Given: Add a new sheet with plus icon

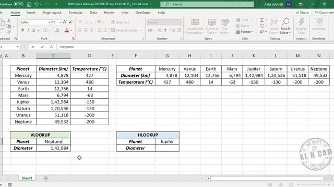Looking at the screenshot, I should [45, 178].
